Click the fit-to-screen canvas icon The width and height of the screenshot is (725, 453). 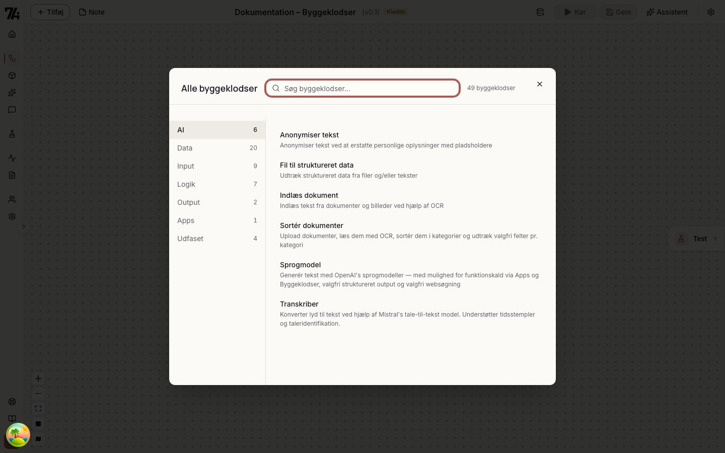(x=38, y=409)
